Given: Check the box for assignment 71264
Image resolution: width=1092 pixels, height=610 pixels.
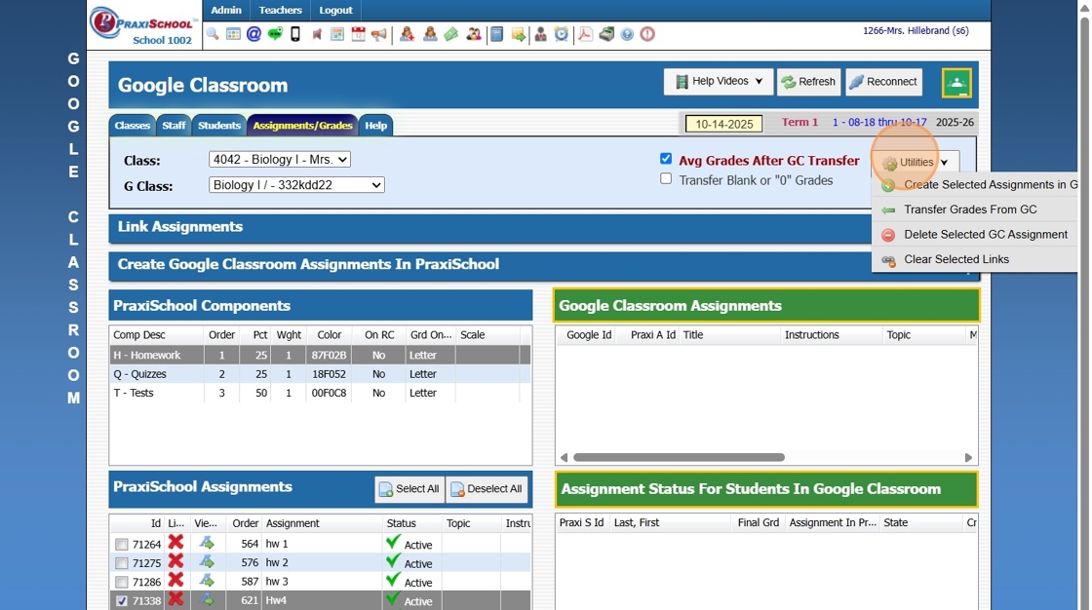Looking at the screenshot, I should [x=122, y=545].
